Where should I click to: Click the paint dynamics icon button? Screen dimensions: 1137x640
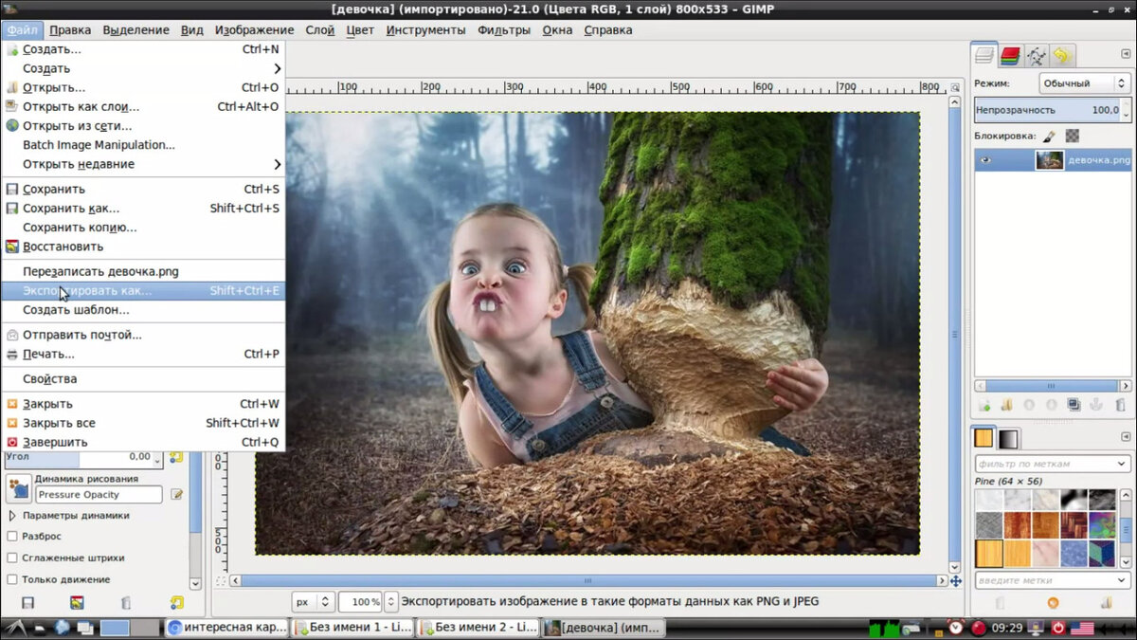[19, 488]
